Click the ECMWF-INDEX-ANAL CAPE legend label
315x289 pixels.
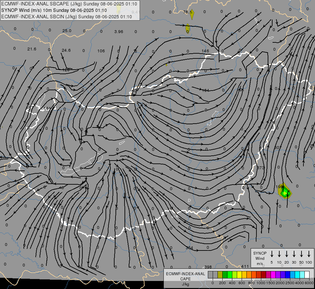(x=185, y=276)
